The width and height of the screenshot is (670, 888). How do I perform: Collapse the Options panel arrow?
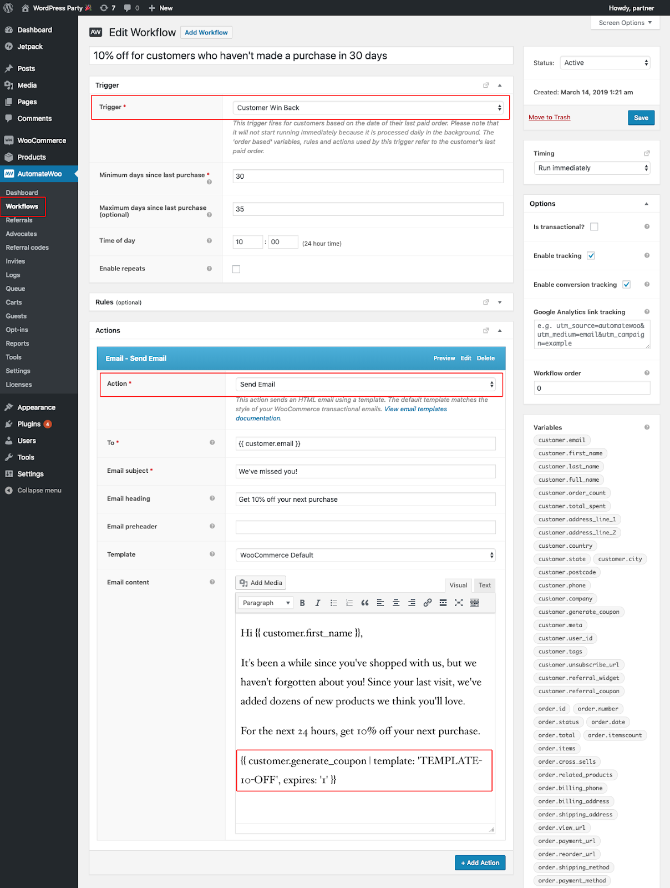(647, 204)
